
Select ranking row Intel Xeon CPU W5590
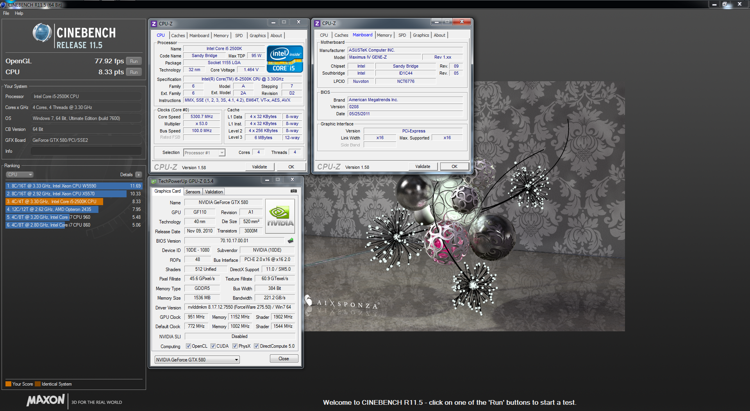pos(74,186)
